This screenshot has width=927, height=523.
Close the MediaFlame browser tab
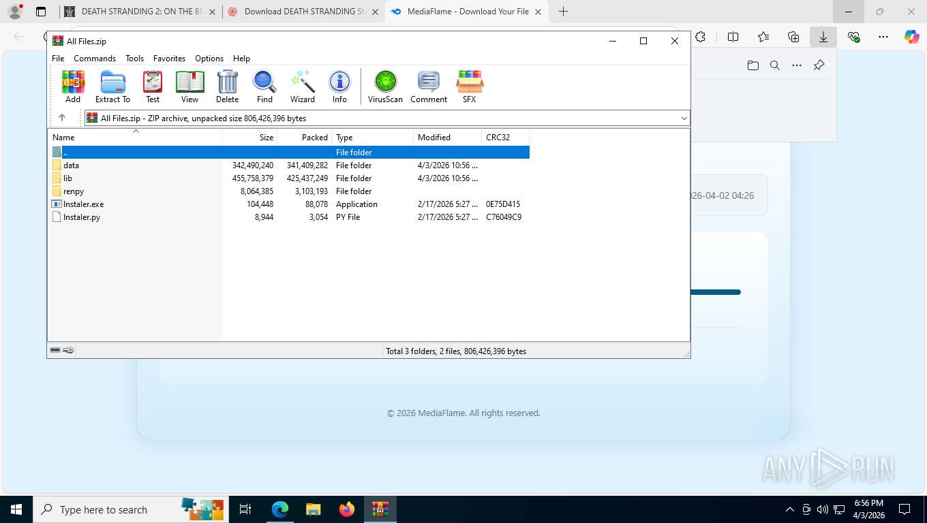[x=538, y=12]
